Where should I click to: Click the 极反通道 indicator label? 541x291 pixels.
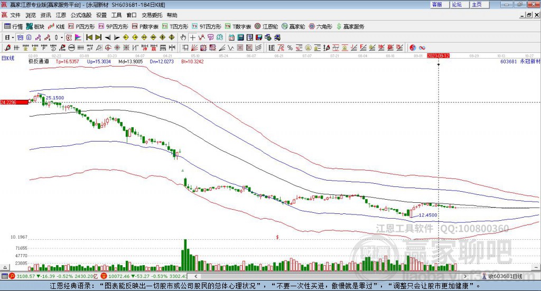tap(39, 61)
